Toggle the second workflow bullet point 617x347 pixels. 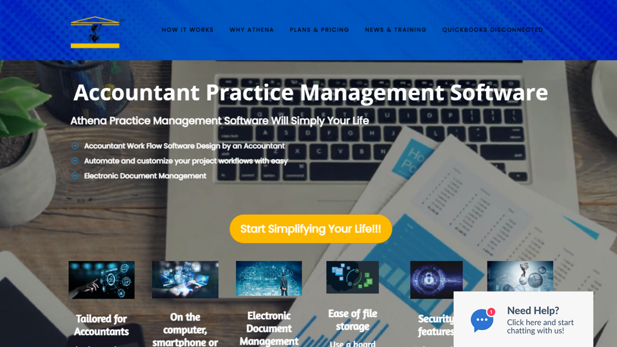75,161
